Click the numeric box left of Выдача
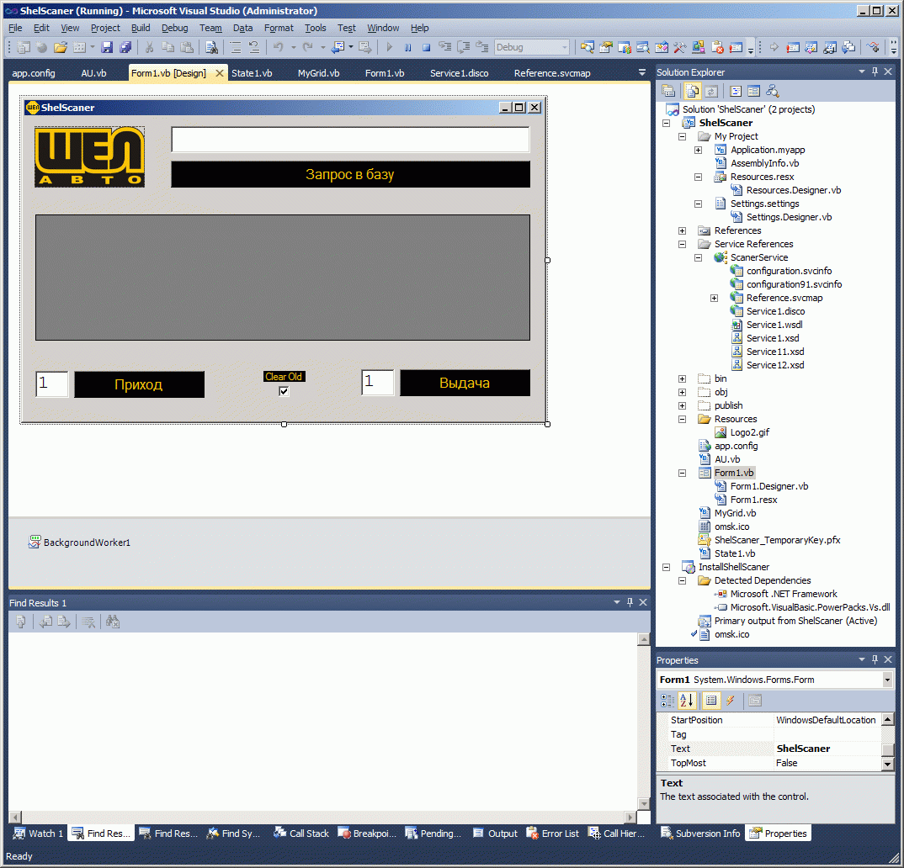Image resolution: width=904 pixels, height=868 pixels. pos(378,383)
